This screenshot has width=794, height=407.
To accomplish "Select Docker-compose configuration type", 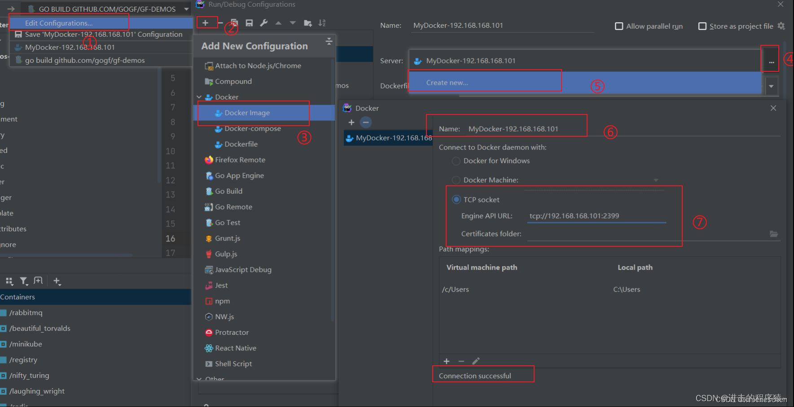I will coord(265,128).
